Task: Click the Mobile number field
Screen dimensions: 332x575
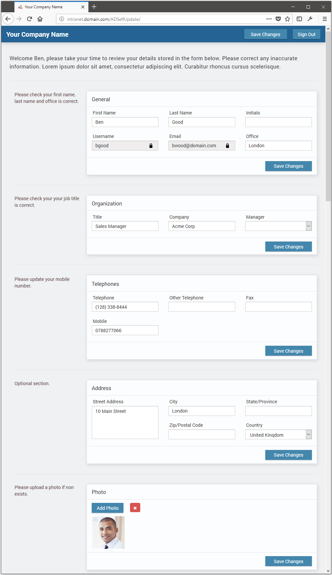Action: click(125, 330)
